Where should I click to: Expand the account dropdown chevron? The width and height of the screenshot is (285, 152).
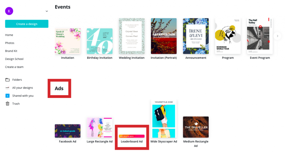click(x=47, y=11)
